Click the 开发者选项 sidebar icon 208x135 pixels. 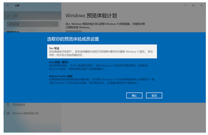click(8, 105)
